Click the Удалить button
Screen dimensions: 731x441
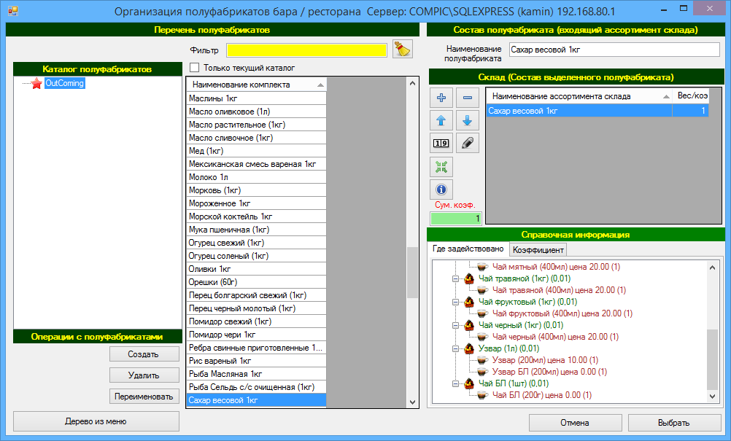click(x=144, y=375)
